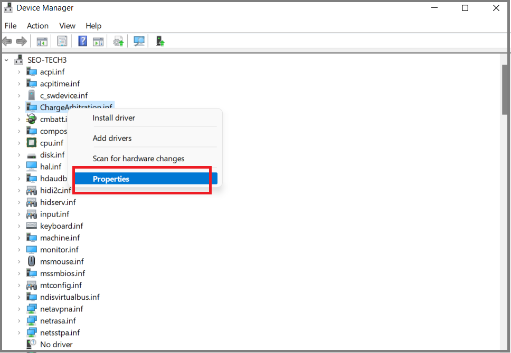Screen dimensions: 511x353
Task: Expand the ChargeArbitration.inf node chevron
Action: pos(19,107)
